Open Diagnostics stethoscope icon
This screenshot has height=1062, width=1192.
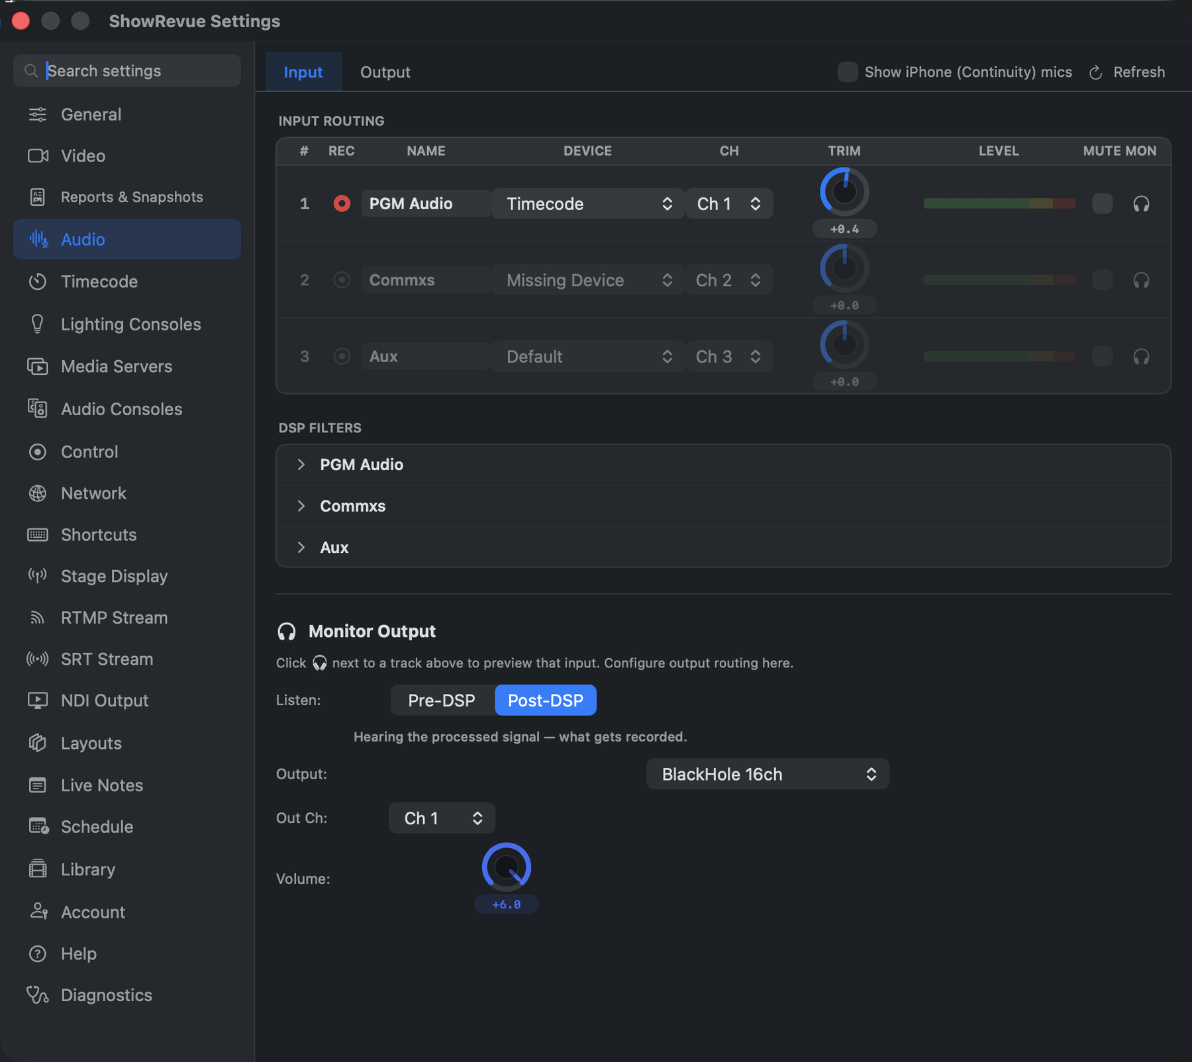click(38, 995)
